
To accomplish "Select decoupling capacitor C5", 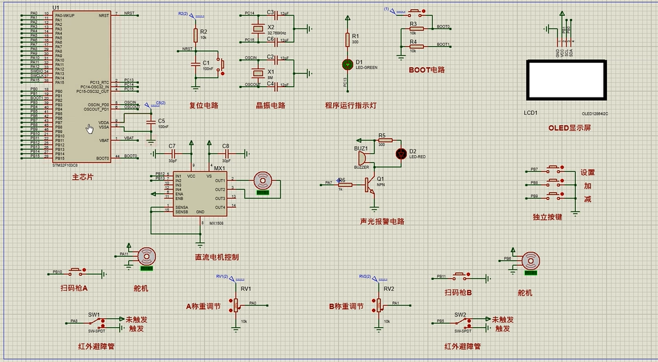I will tap(151, 123).
